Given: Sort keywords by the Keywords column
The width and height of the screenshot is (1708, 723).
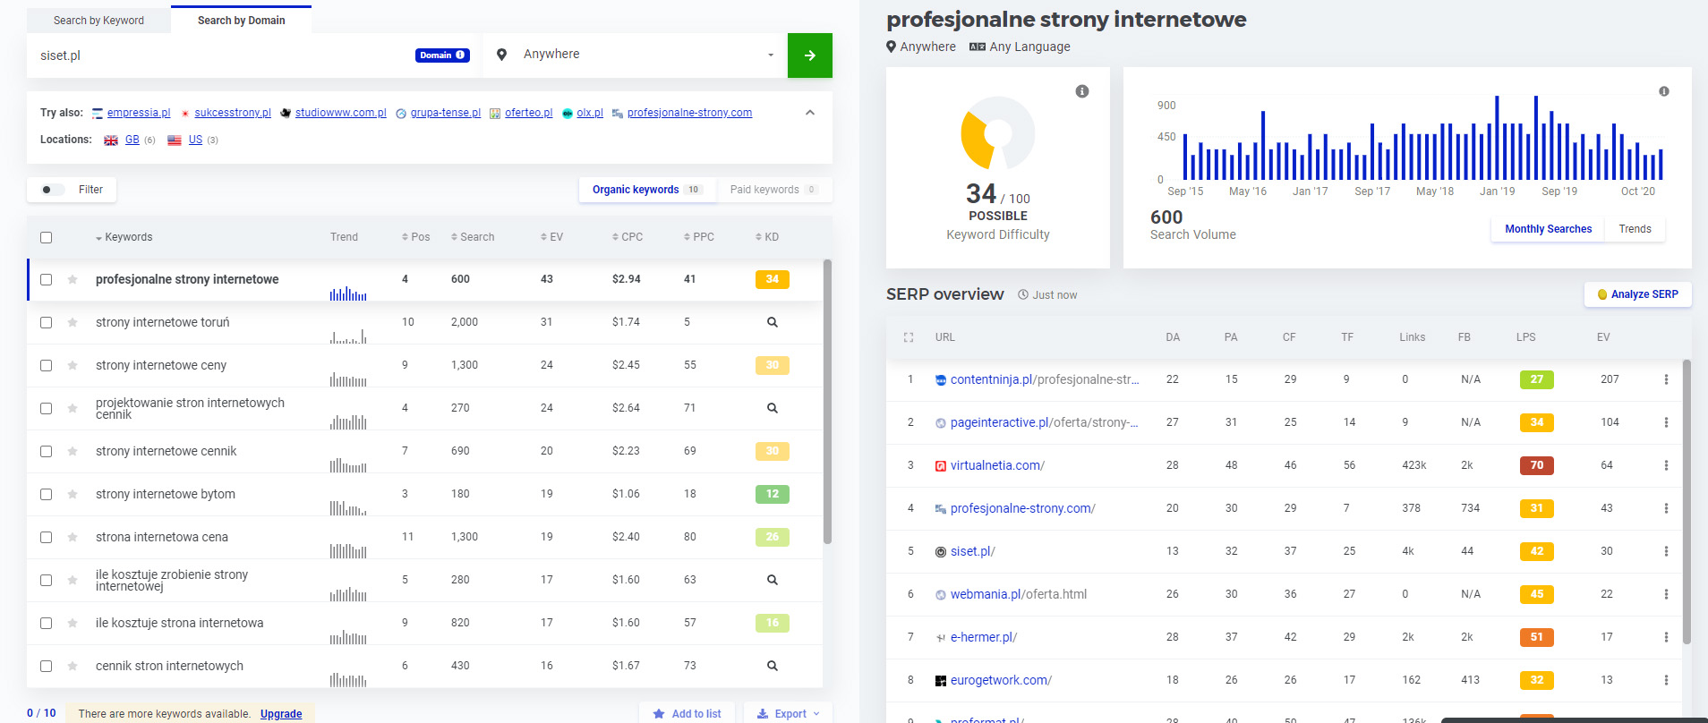Looking at the screenshot, I should pyautogui.click(x=124, y=237).
